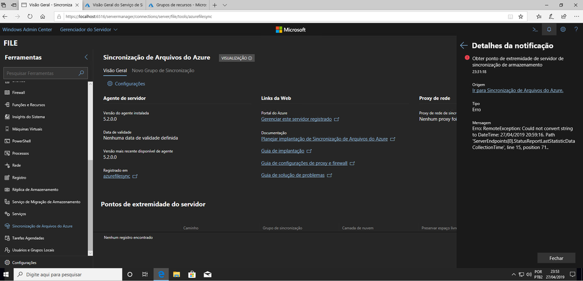The height and width of the screenshot is (281, 583).
Task: Sort by Grupo de sincronização column
Action: (282, 228)
